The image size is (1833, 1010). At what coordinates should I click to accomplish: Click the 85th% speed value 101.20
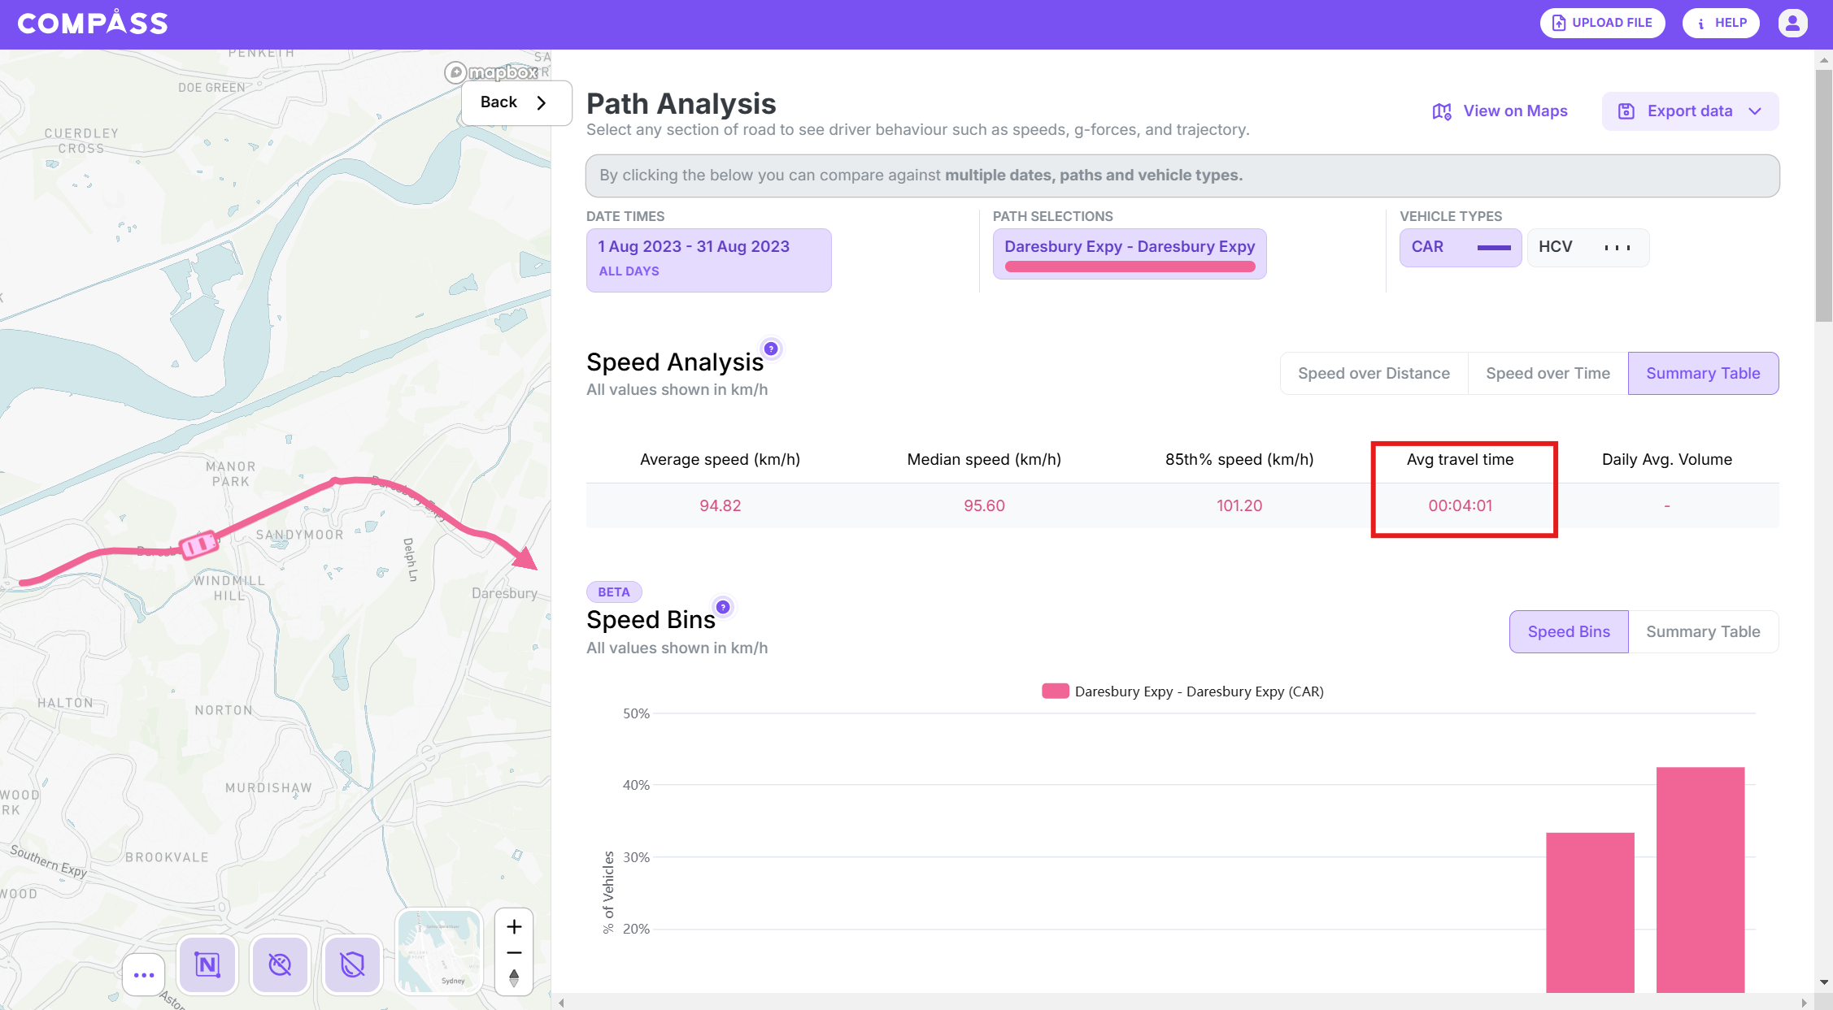pyautogui.click(x=1239, y=505)
